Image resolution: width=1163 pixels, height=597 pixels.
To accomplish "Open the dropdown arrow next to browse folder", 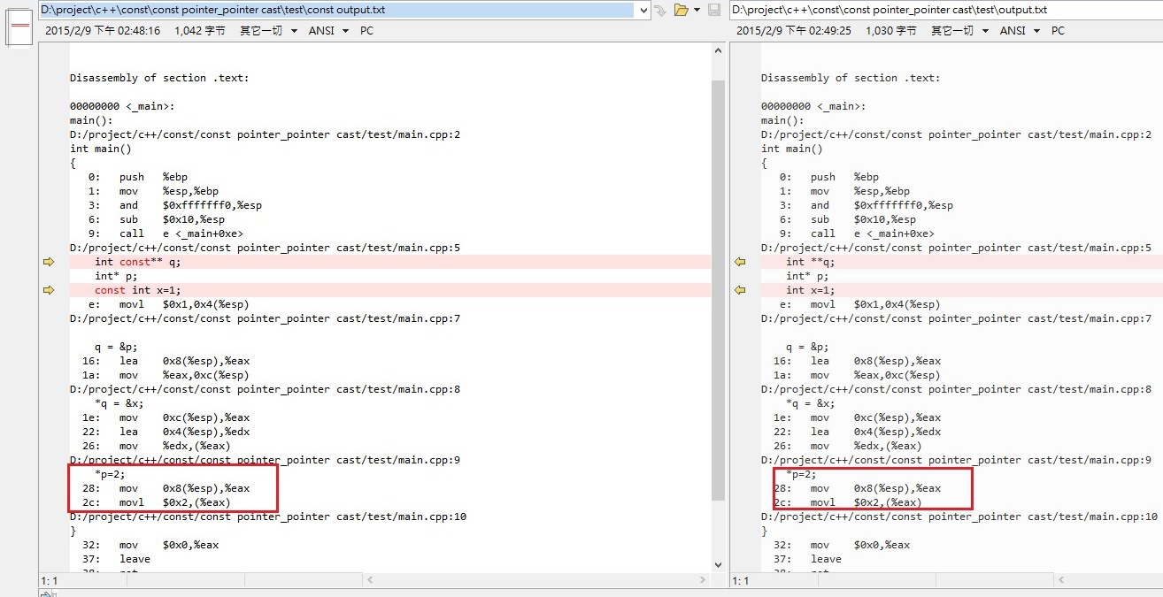I will pos(697,10).
